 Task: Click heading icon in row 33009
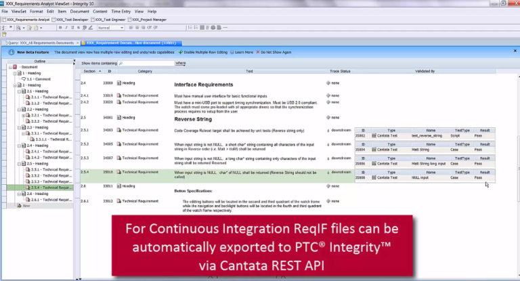click(x=119, y=83)
